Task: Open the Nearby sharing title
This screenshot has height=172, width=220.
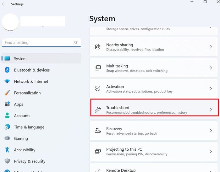Action: click(120, 45)
